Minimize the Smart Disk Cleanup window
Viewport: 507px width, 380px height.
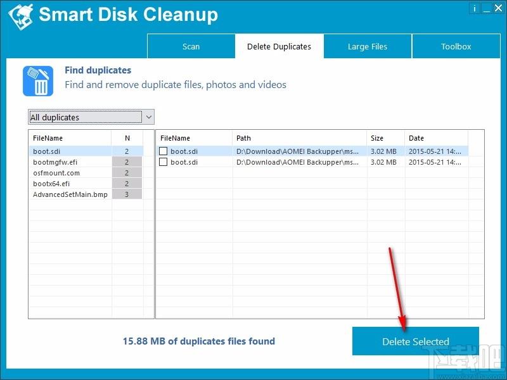coord(486,8)
